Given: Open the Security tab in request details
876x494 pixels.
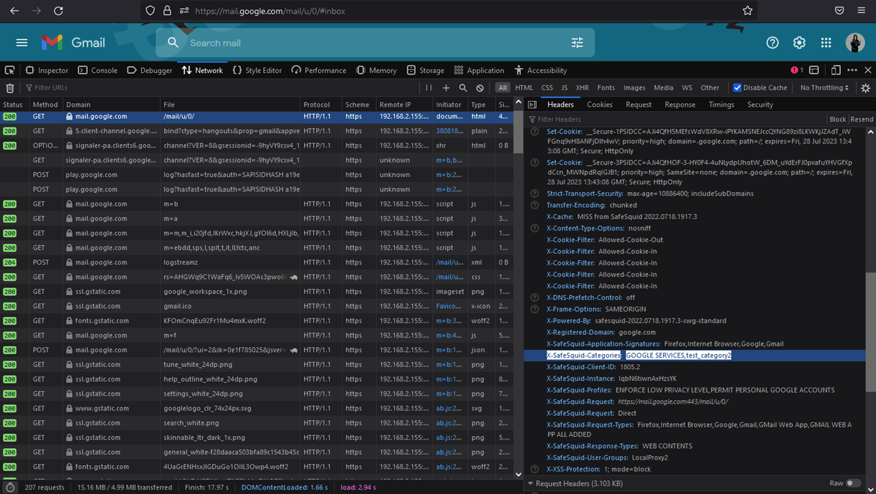Looking at the screenshot, I should [760, 105].
